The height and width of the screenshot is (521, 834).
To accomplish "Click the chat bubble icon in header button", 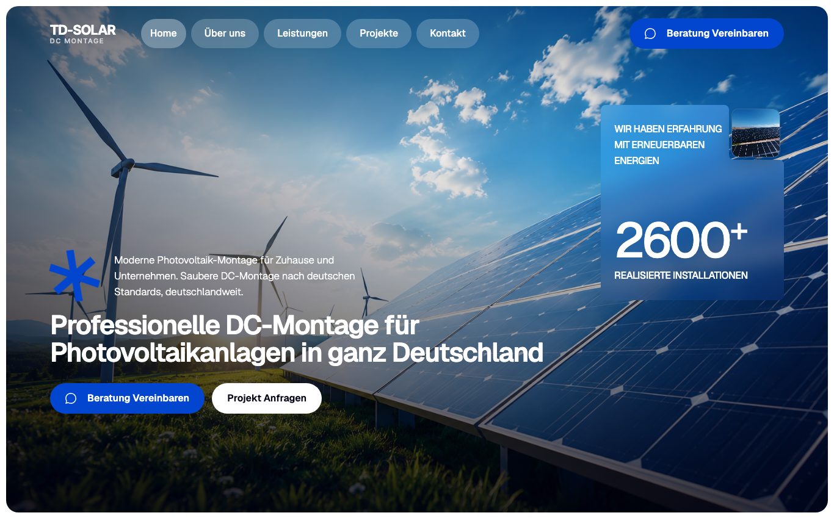I will point(650,34).
